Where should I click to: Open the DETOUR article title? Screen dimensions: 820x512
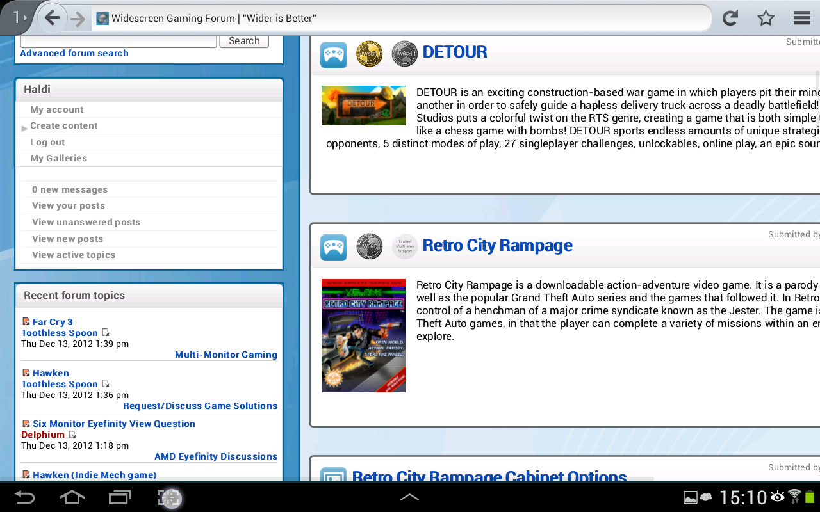[x=455, y=52]
